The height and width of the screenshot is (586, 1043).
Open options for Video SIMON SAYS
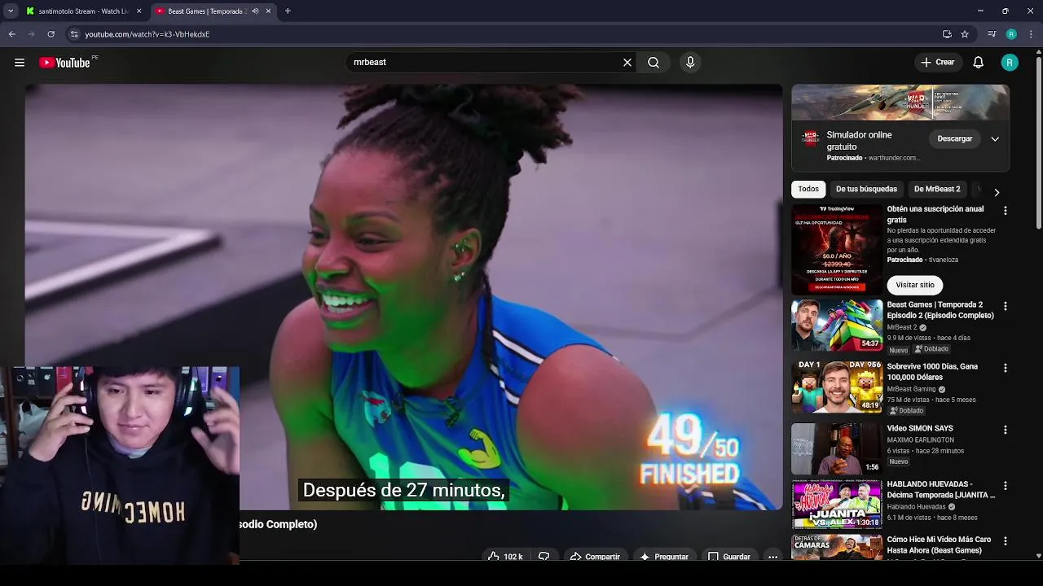(1005, 430)
